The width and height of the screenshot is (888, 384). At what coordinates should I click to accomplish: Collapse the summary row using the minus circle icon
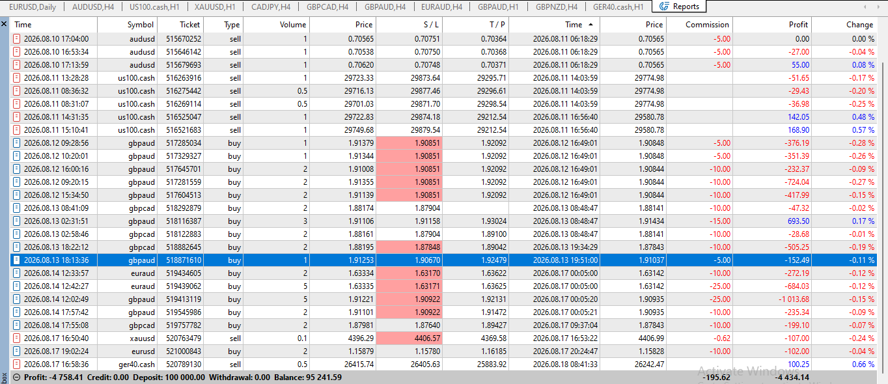point(16,377)
